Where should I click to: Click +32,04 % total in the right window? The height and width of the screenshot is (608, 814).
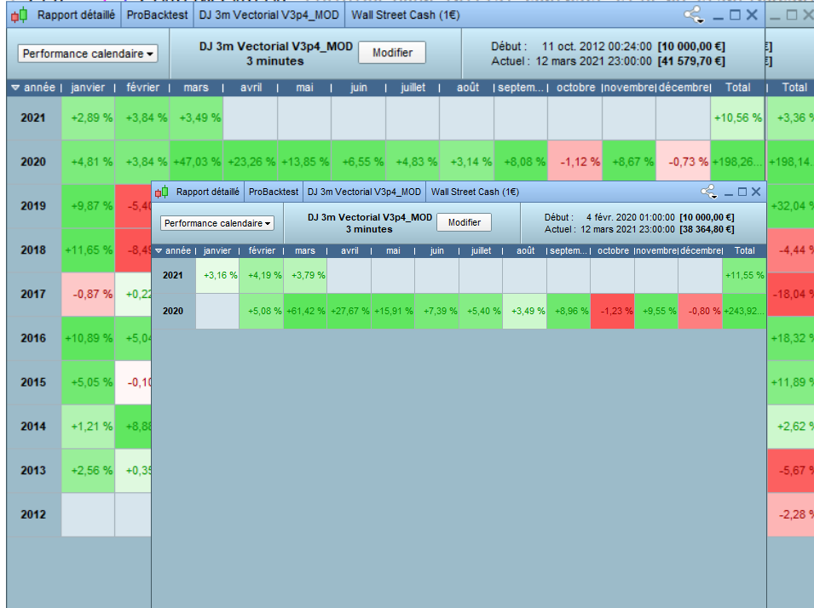coord(791,206)
